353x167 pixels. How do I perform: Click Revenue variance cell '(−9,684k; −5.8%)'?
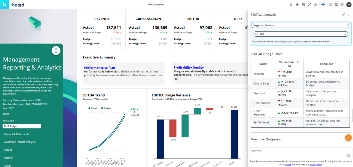tap(289, 74)
